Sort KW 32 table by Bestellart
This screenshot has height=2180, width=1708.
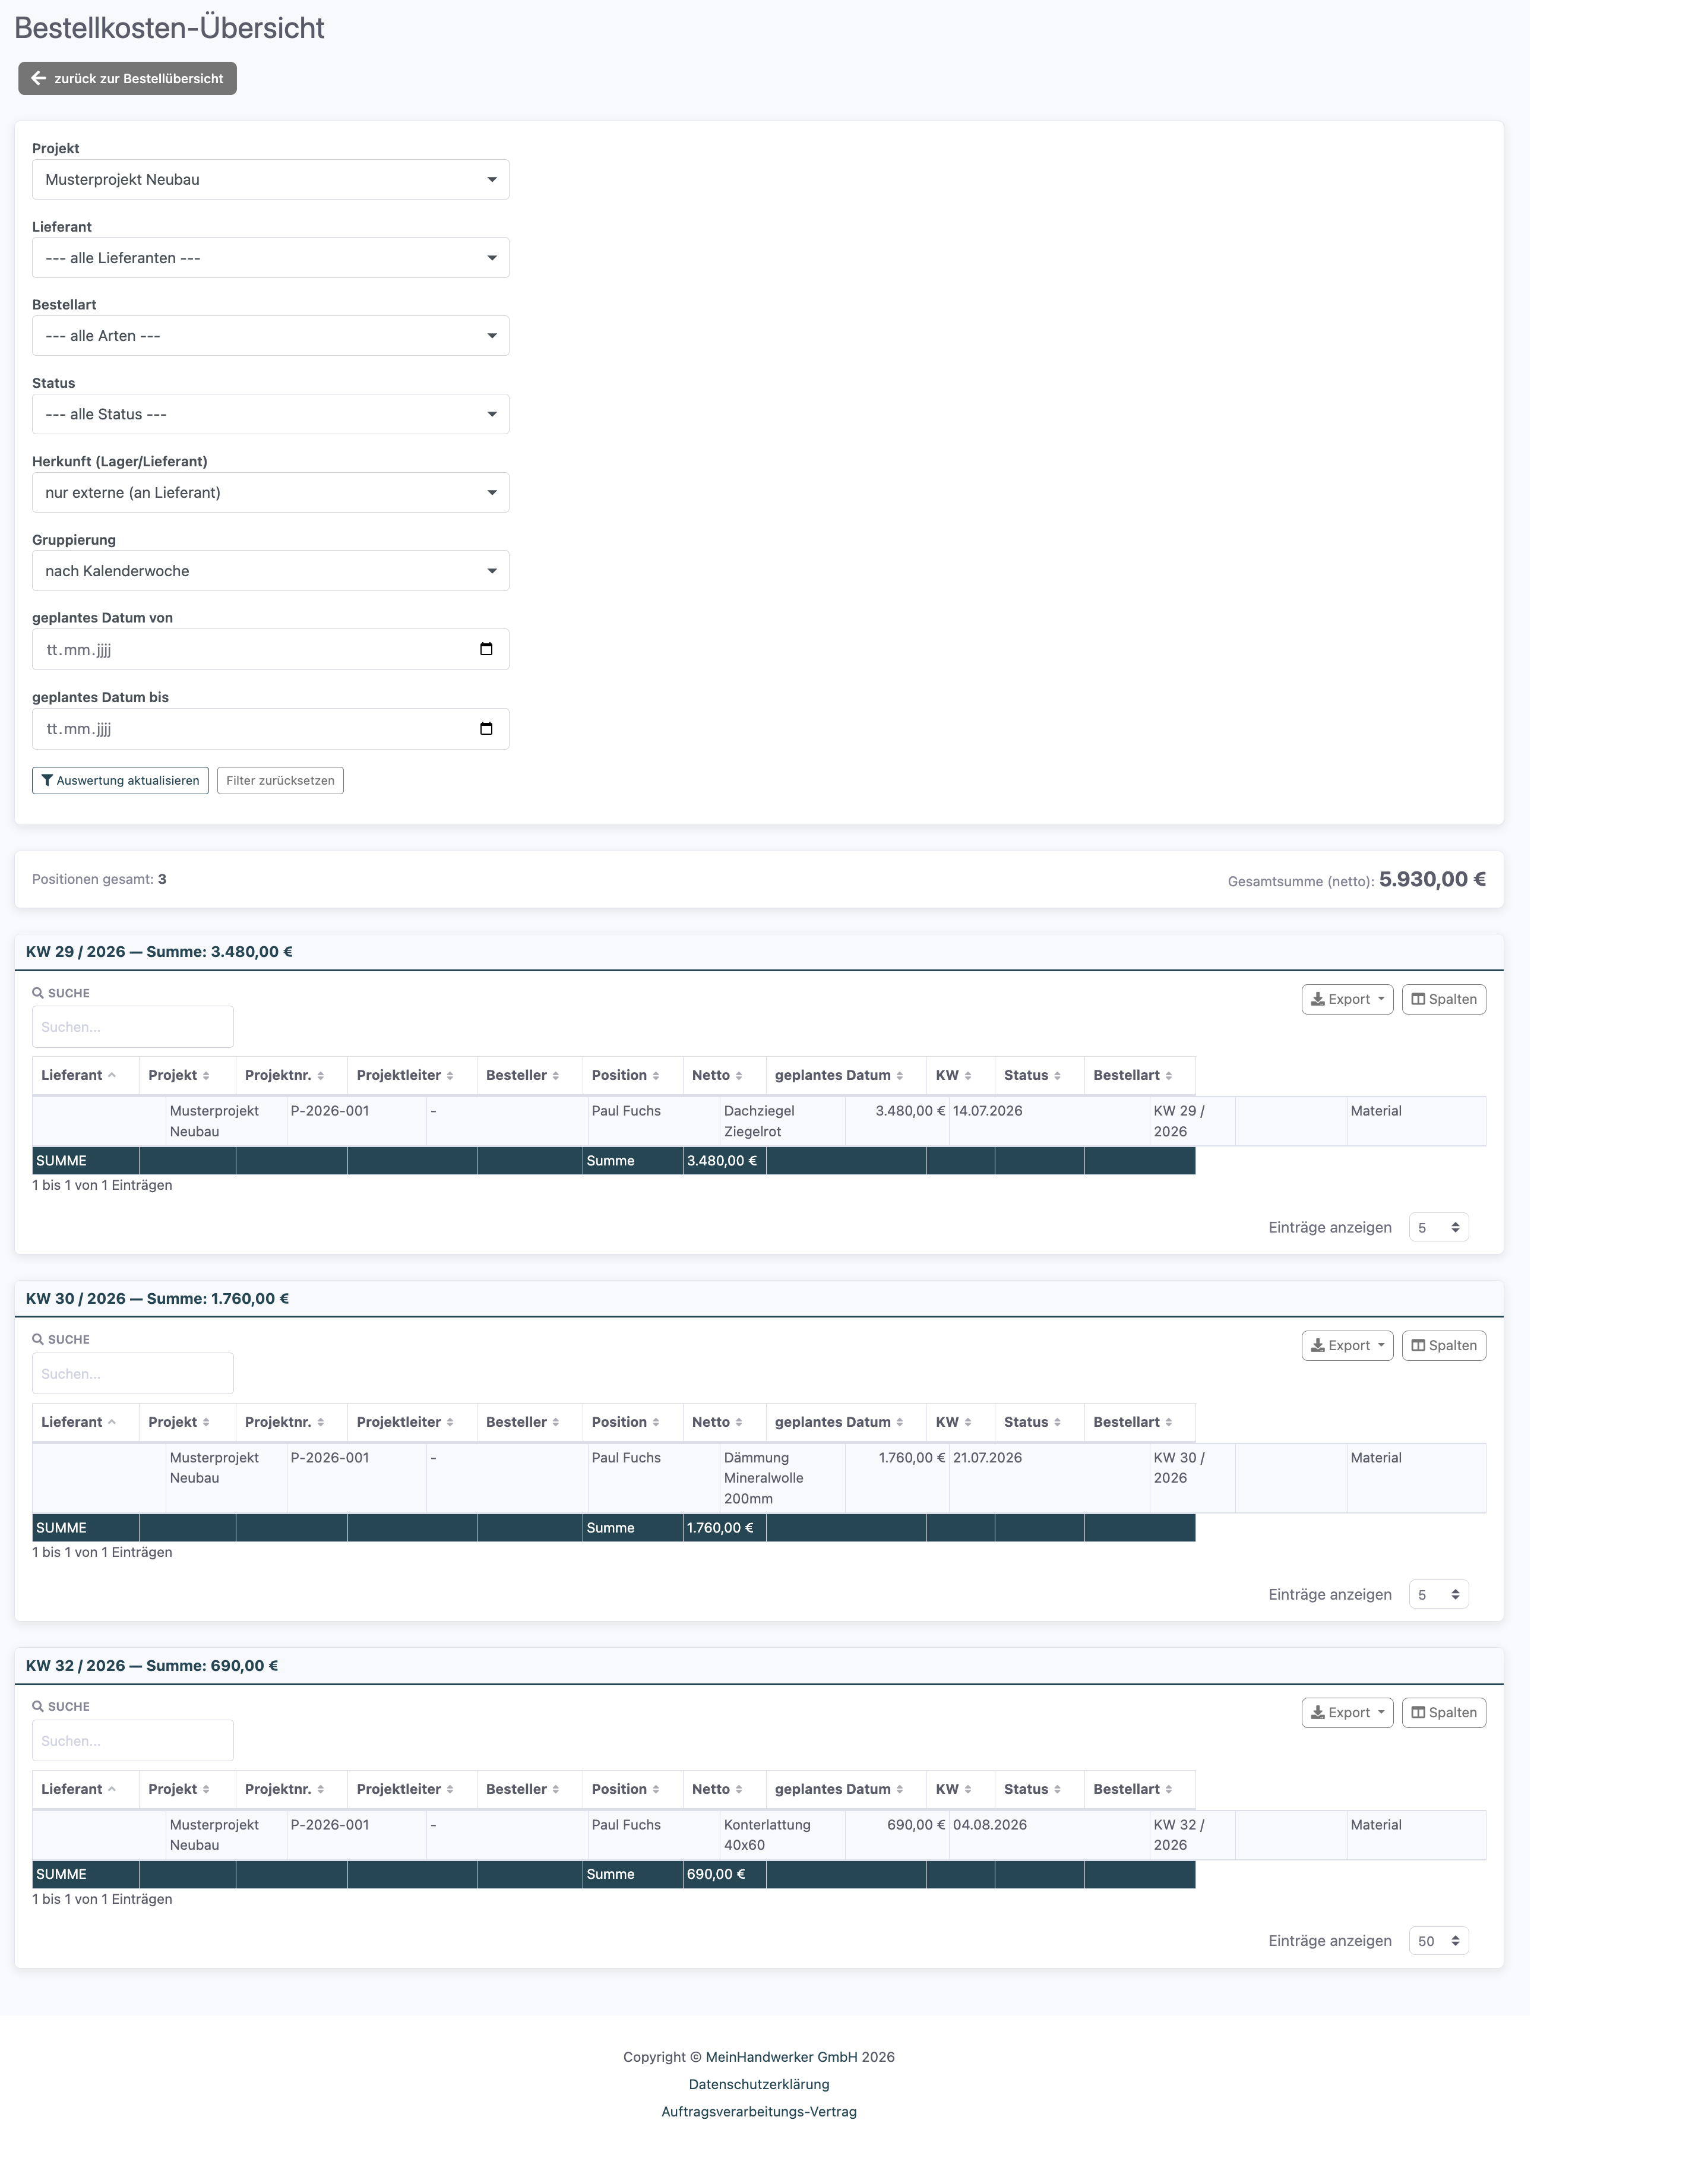point(1140,1789)
